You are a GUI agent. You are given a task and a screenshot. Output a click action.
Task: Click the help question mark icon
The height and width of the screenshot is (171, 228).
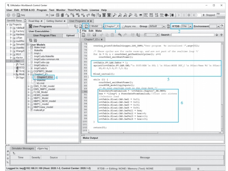click(222, 27)
